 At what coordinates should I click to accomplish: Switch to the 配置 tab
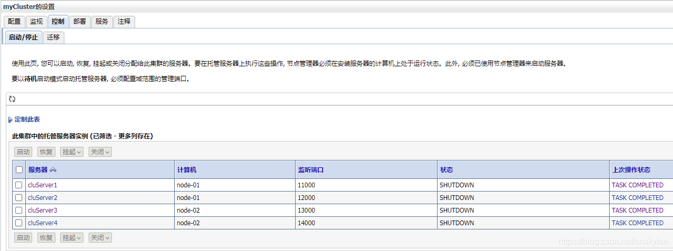tap(14, 22)
